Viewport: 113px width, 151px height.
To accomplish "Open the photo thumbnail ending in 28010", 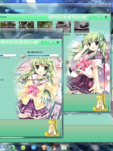I will [67, 27].
